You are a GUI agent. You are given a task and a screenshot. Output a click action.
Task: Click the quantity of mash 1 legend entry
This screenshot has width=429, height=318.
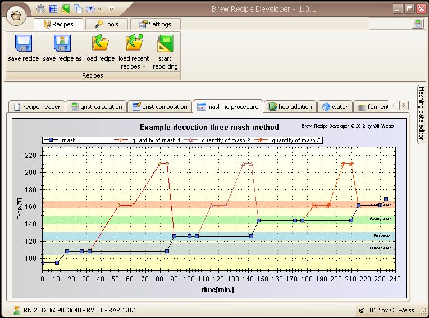(147, 140)
